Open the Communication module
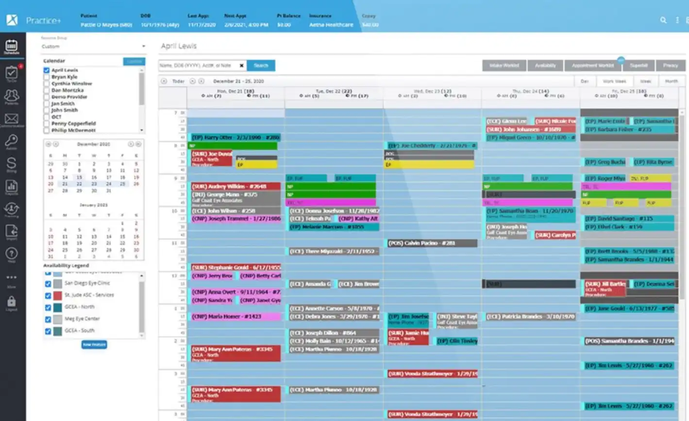 (x=12, y=118)
